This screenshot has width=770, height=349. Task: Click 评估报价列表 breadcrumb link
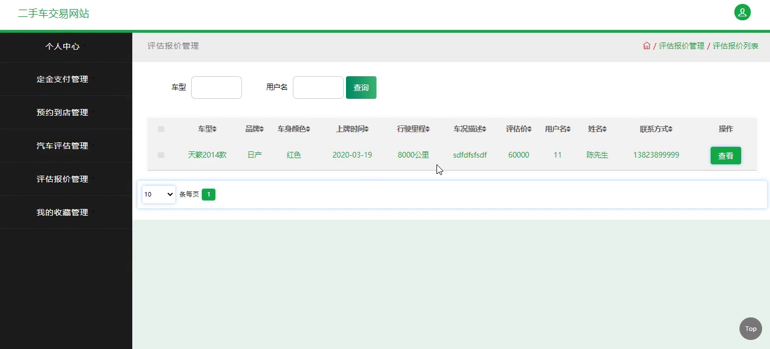tap(736, 46)
